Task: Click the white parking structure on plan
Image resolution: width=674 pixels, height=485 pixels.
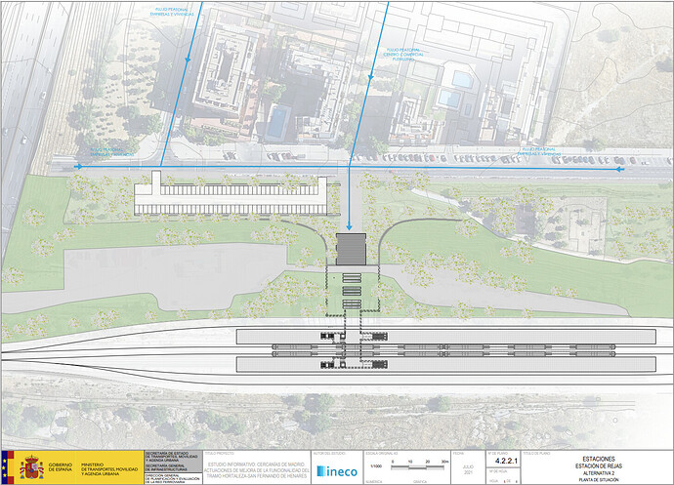Action: pyautogui.click(x=231, y=195)
